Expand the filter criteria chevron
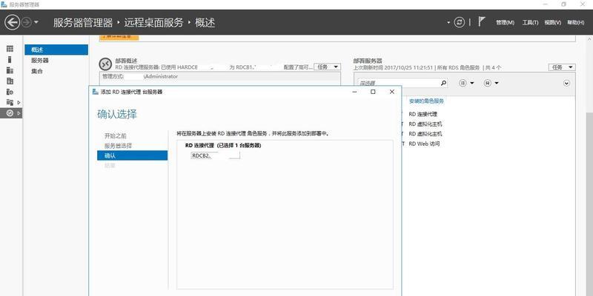The width and height of the screenshot is (593, 296). tap(566, 83)
